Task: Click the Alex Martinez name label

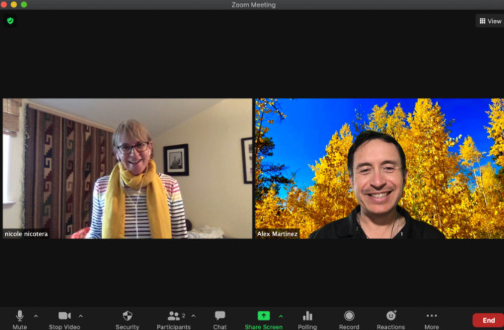Action: [277, 233]
